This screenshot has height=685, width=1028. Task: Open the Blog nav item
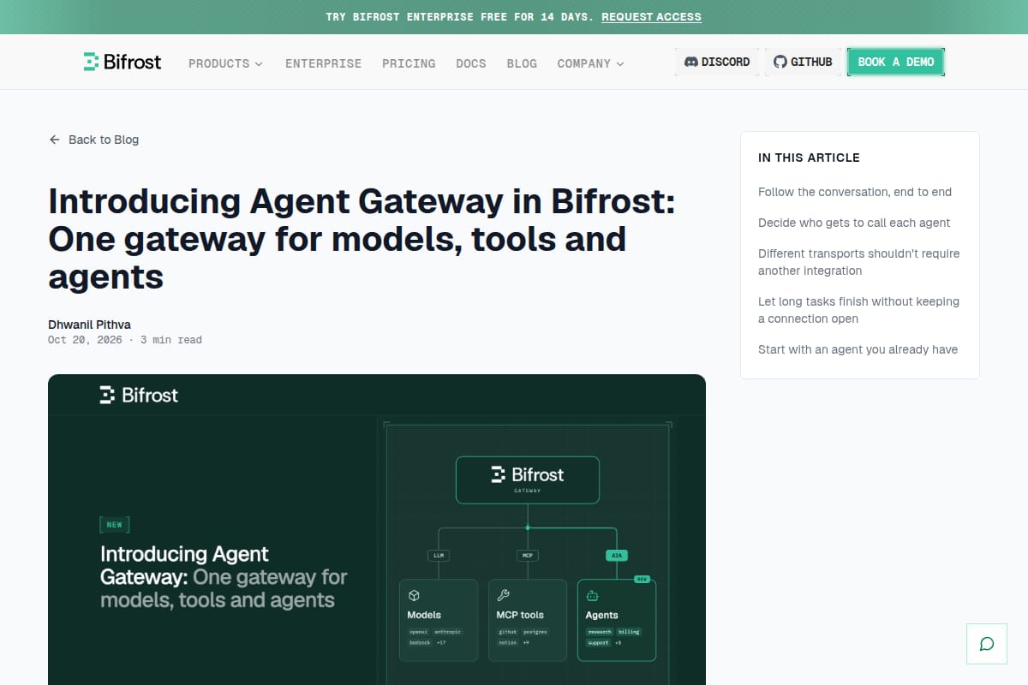pos(522,63)
